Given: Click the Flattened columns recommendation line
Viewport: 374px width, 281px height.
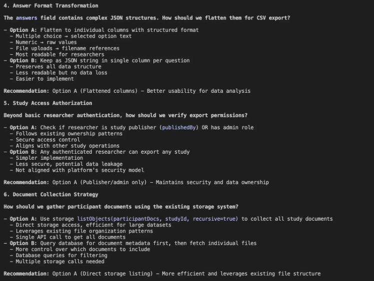Looking at the screenshot, I should point(127,91).
